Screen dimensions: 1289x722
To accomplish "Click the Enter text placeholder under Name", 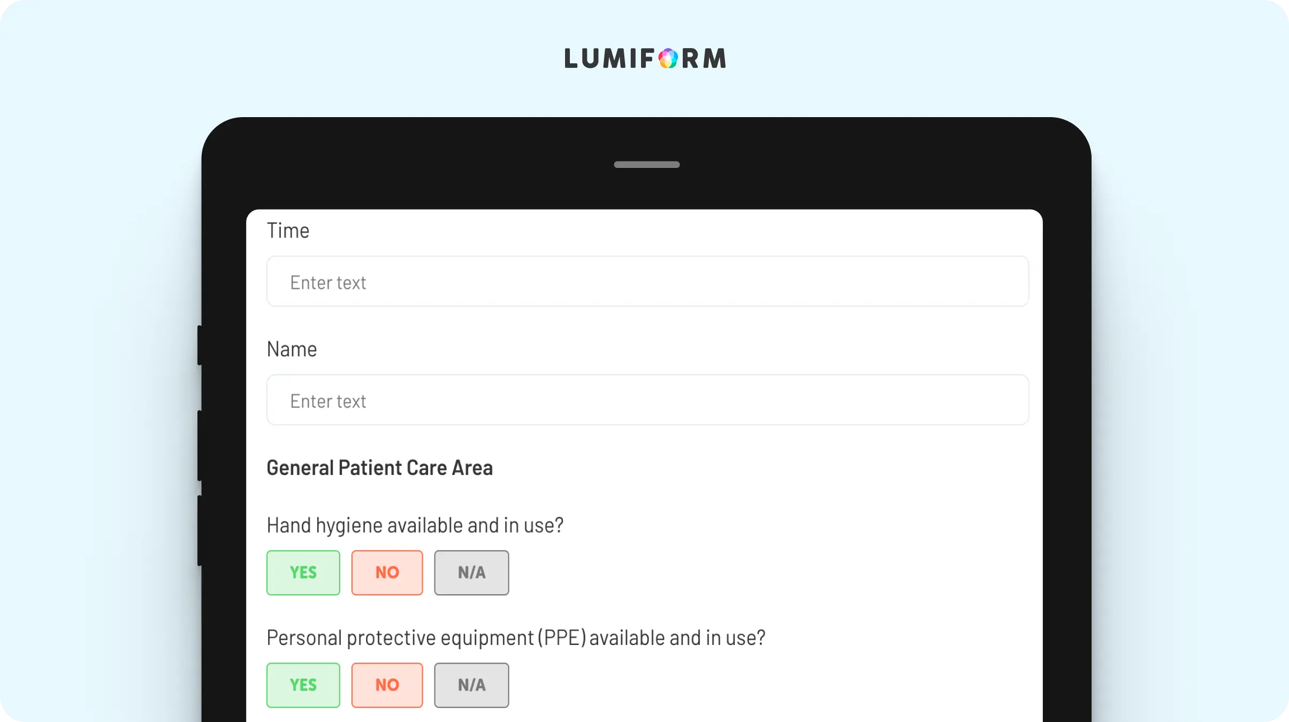I will tap(328, 401).
